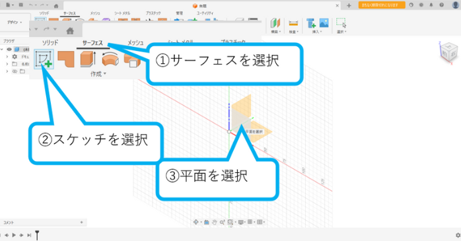Click the orange expiration warning button
The image size is (461, 241).
pyautogui.click(x=382, y=5)
